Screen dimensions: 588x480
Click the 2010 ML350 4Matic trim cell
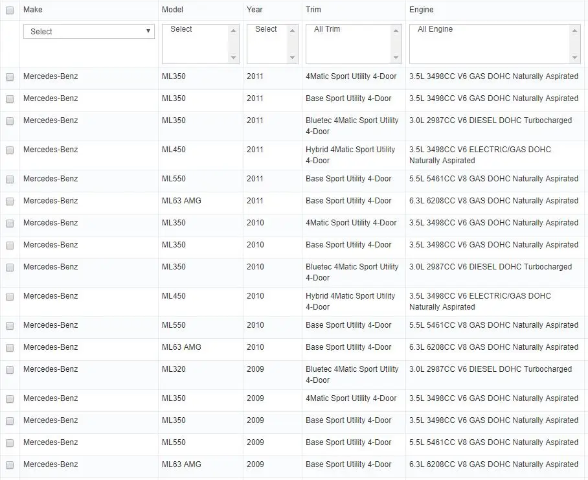click(351, 223)
